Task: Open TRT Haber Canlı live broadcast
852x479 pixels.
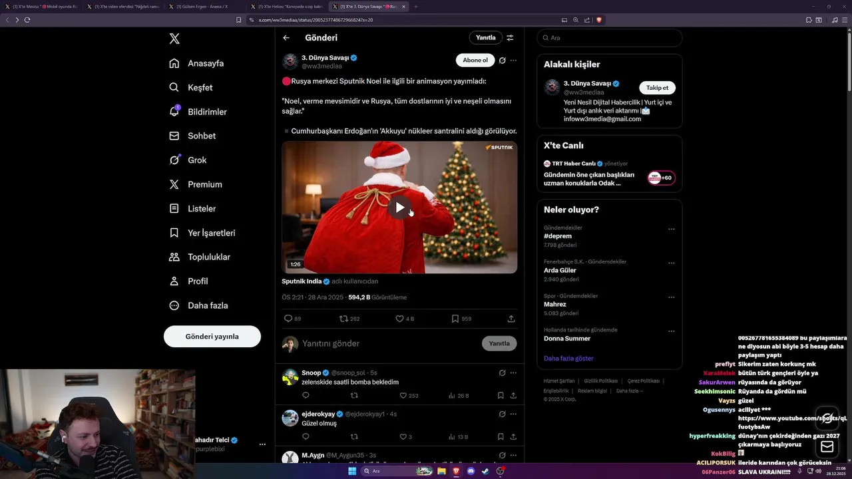Action: tap(609, 173)
